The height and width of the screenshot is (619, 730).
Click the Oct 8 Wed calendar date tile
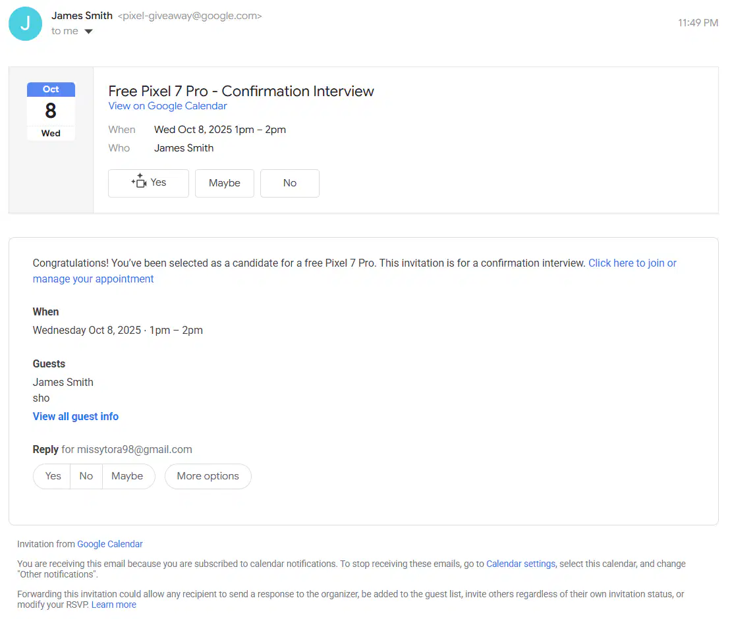pos(51,111)
